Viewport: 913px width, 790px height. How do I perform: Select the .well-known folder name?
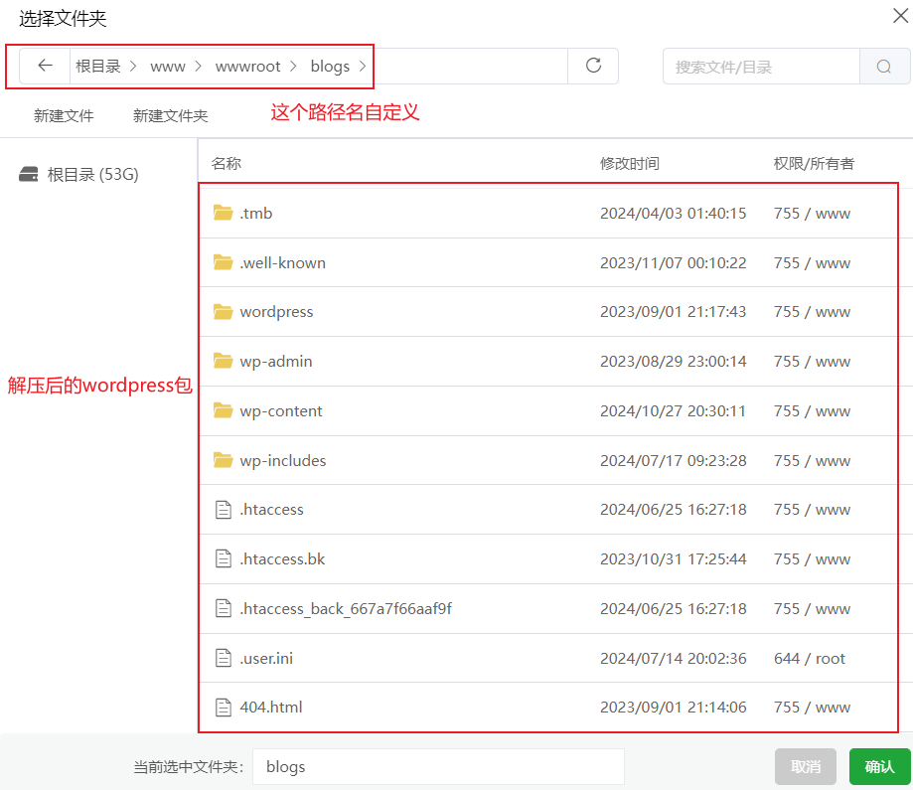pos(283,262)
